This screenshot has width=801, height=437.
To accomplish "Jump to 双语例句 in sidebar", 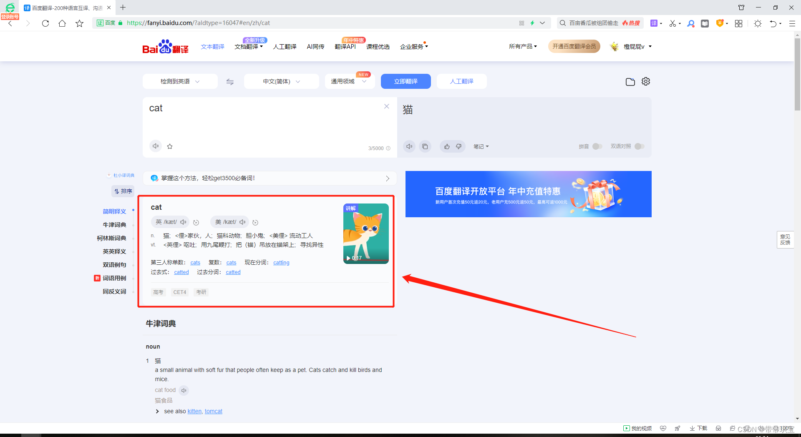I will 114,265.
